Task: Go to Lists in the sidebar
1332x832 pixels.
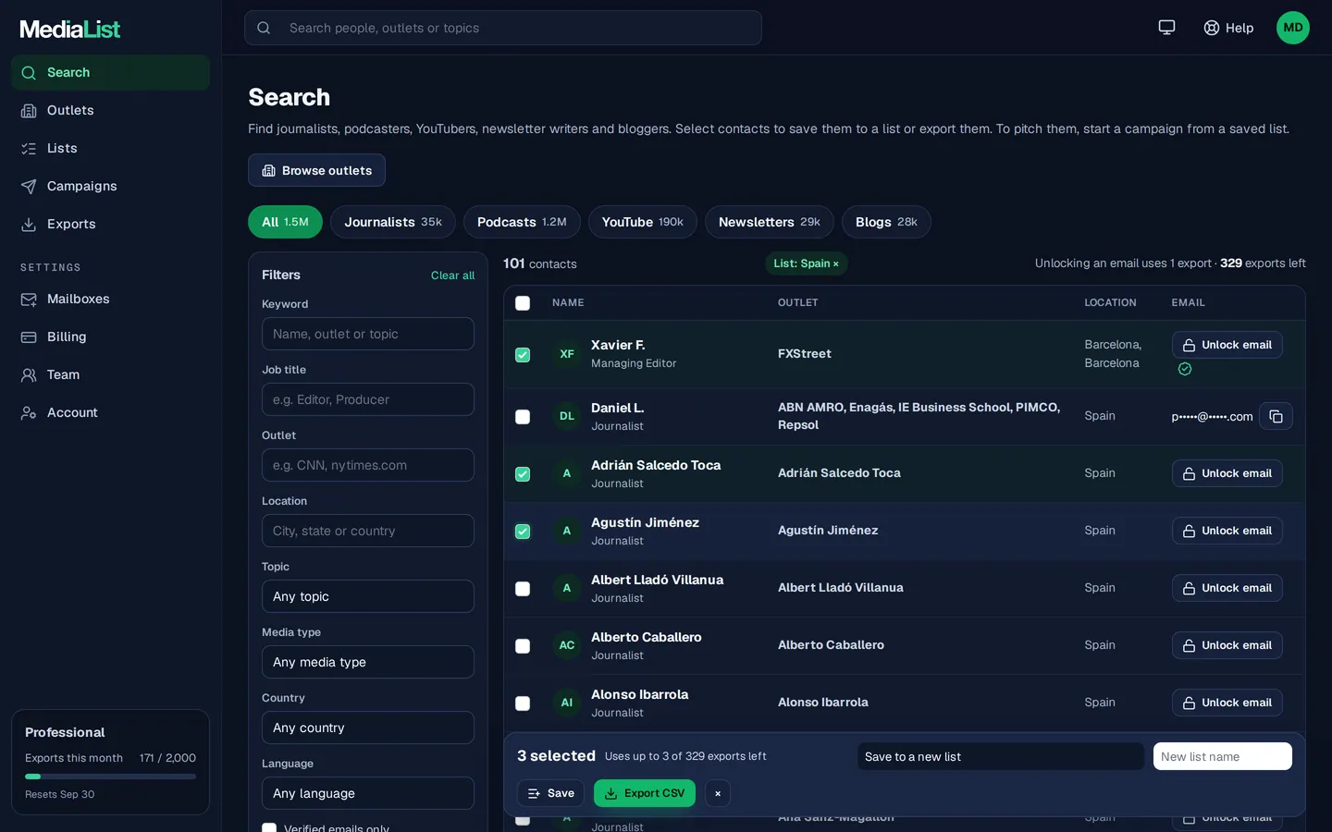Action: pos(110,148)
